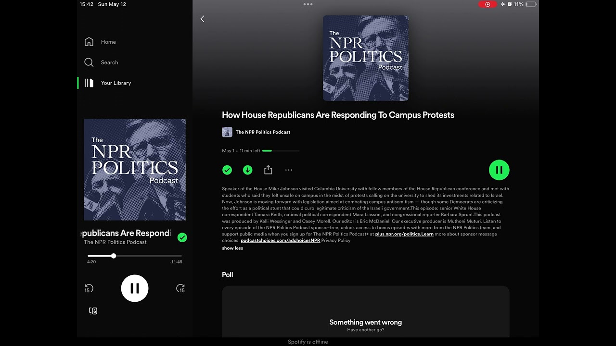Tap sidebar 'The NPR Politics Podcast' subtitle
Viewport: 616px width, 346px height.
tap(115, 242)
